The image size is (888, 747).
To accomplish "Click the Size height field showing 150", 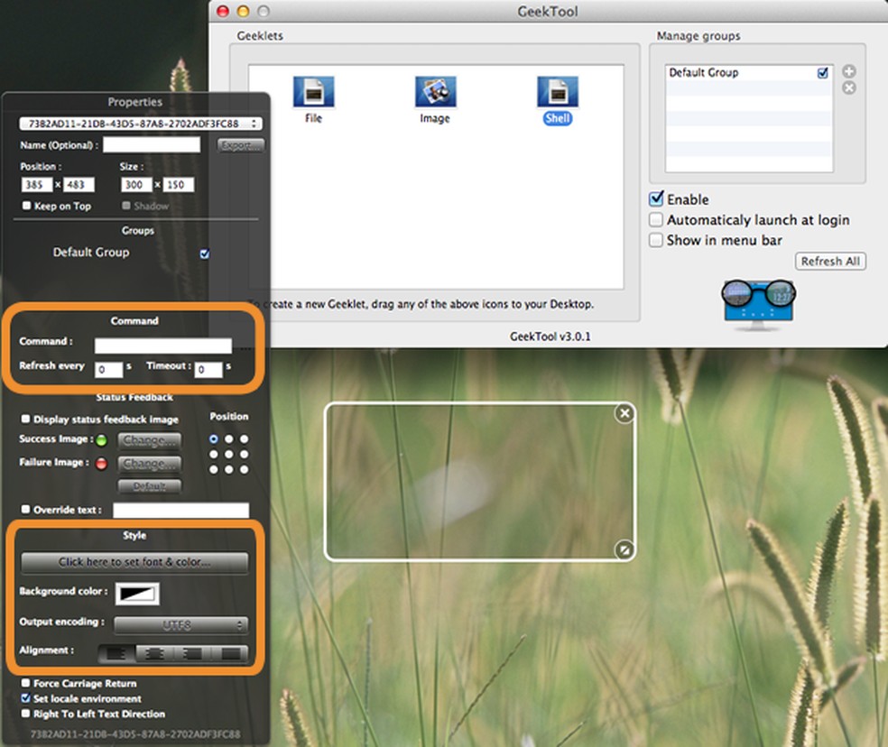I will (x=179, y=185).
